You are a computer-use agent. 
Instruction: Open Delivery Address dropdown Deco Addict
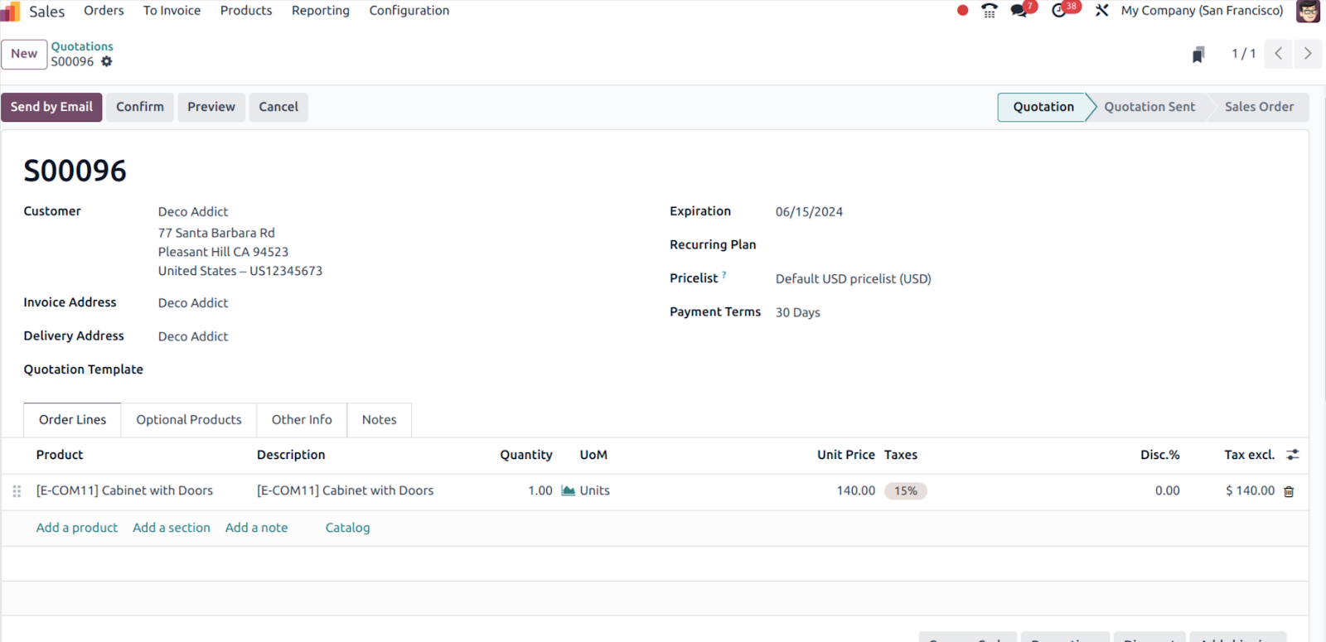tap(193, 336)
